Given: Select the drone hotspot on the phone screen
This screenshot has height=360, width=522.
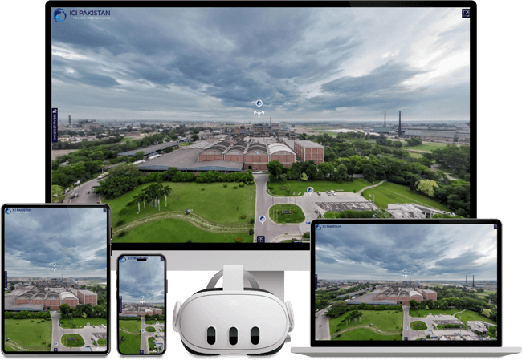Looking at the screenshot, I should (141, 297).
